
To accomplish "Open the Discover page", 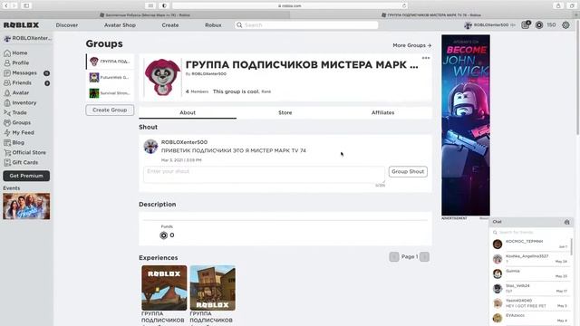I will 67,25.
